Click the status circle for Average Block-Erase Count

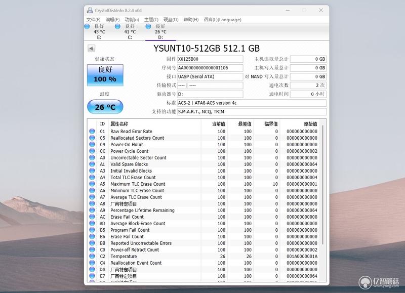tap(92, 223)
